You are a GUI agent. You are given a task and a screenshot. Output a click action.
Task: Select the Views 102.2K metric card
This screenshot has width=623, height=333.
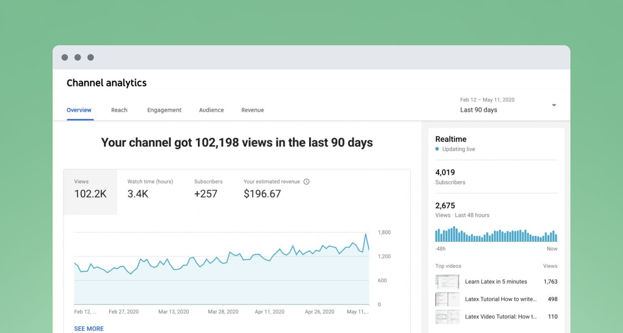tap(90, 192)
